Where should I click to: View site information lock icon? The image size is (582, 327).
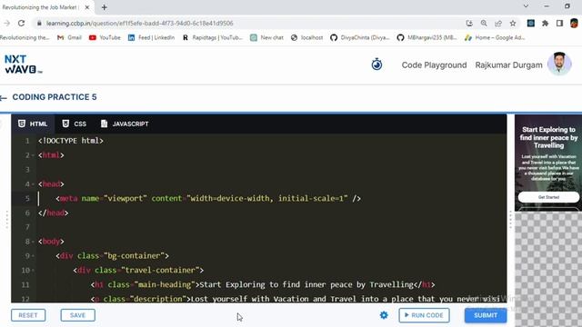pyautogui.click(x=39, y=23)
